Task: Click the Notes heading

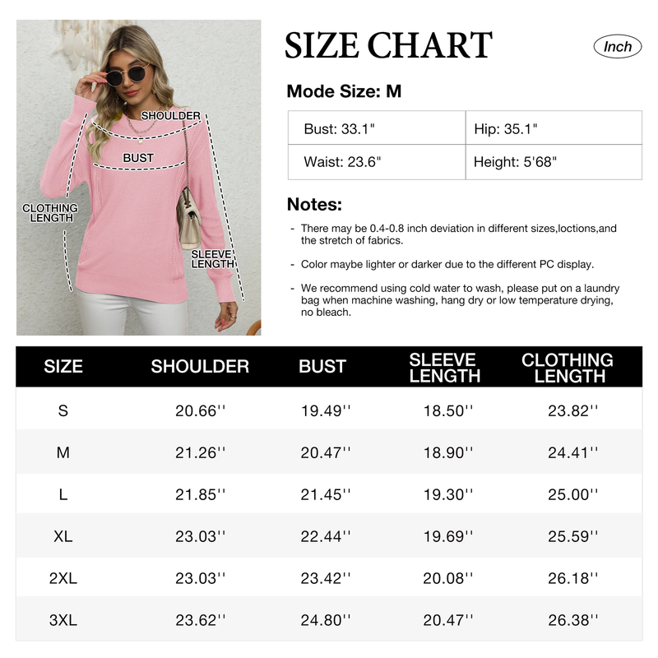Action: tap(314, 205)
